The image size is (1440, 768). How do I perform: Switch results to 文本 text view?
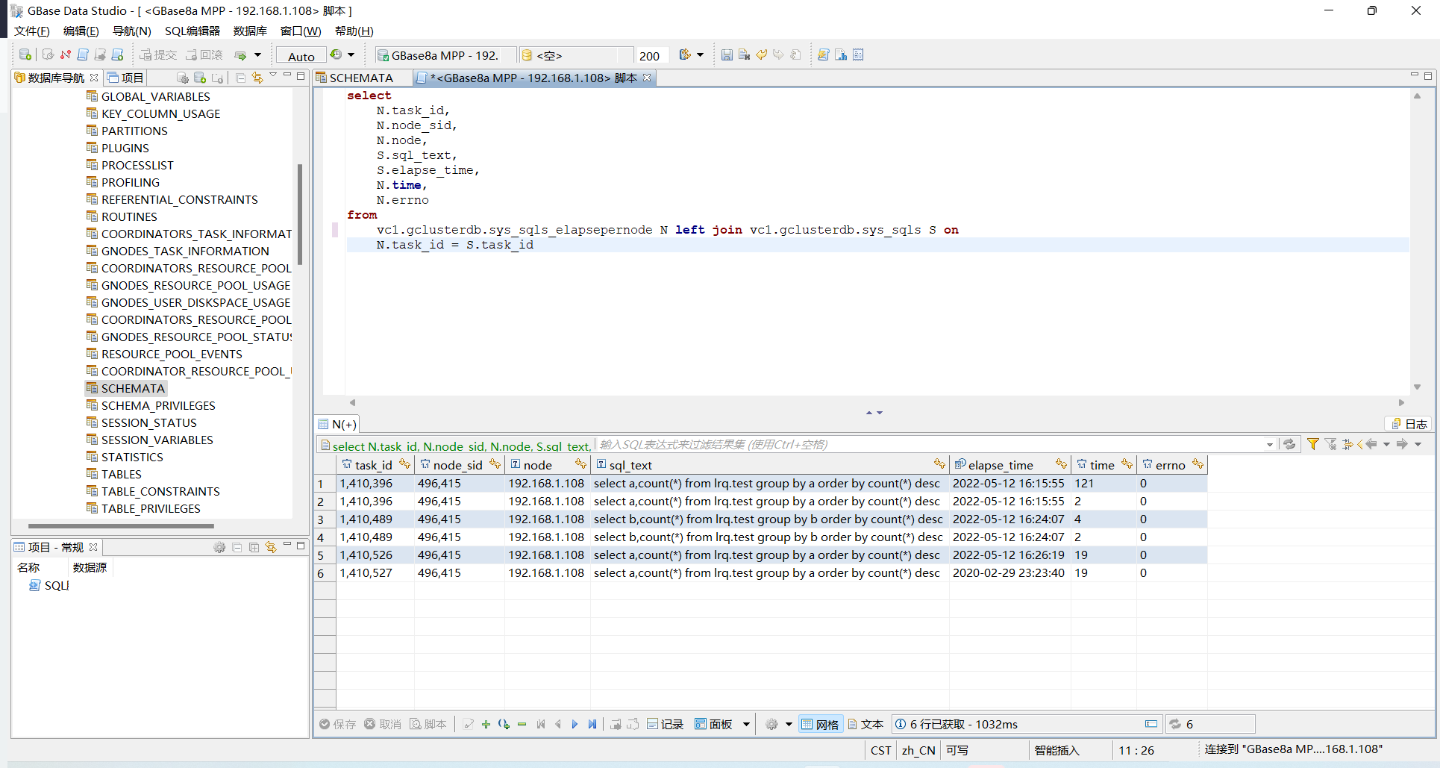click(865, 724)
